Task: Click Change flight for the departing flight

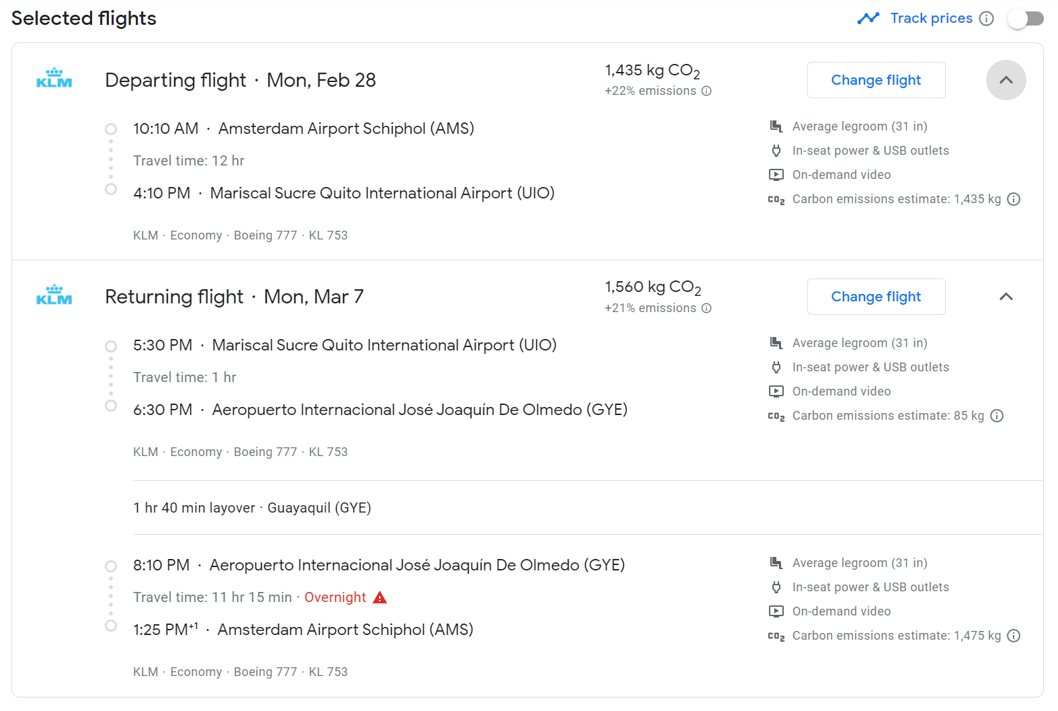Action: [x=876, y=80]
